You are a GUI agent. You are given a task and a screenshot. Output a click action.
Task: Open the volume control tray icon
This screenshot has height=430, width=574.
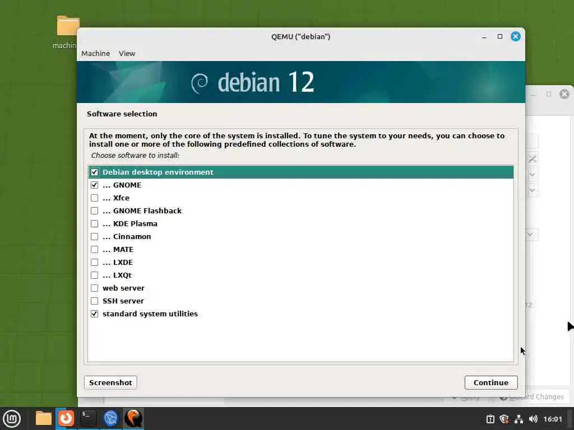click(x=533, y=419)
